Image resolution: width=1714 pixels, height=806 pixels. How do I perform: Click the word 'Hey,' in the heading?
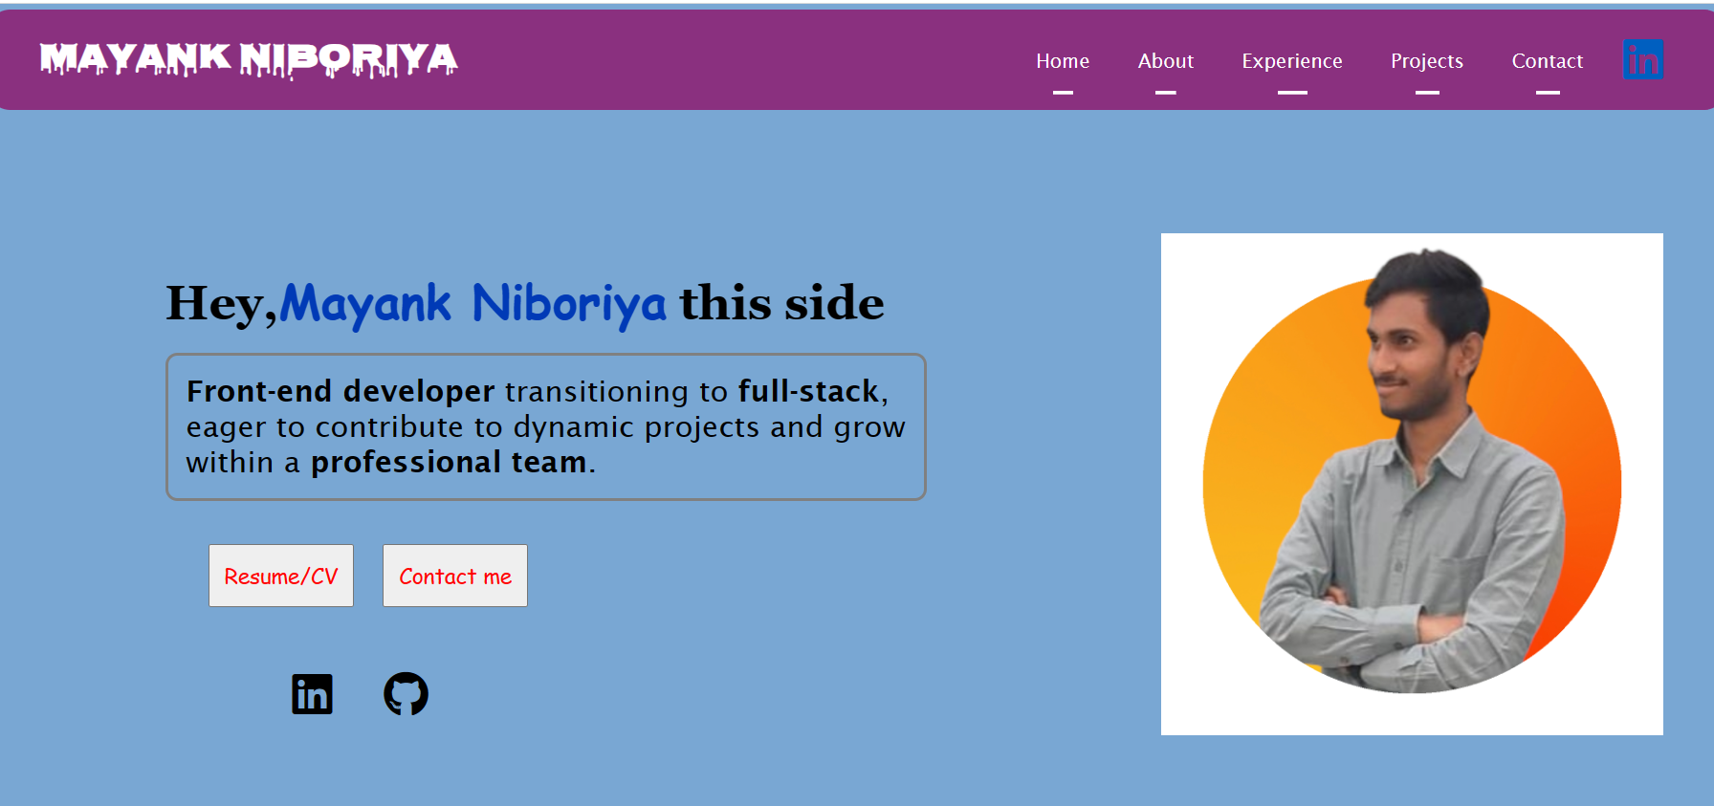221,304
